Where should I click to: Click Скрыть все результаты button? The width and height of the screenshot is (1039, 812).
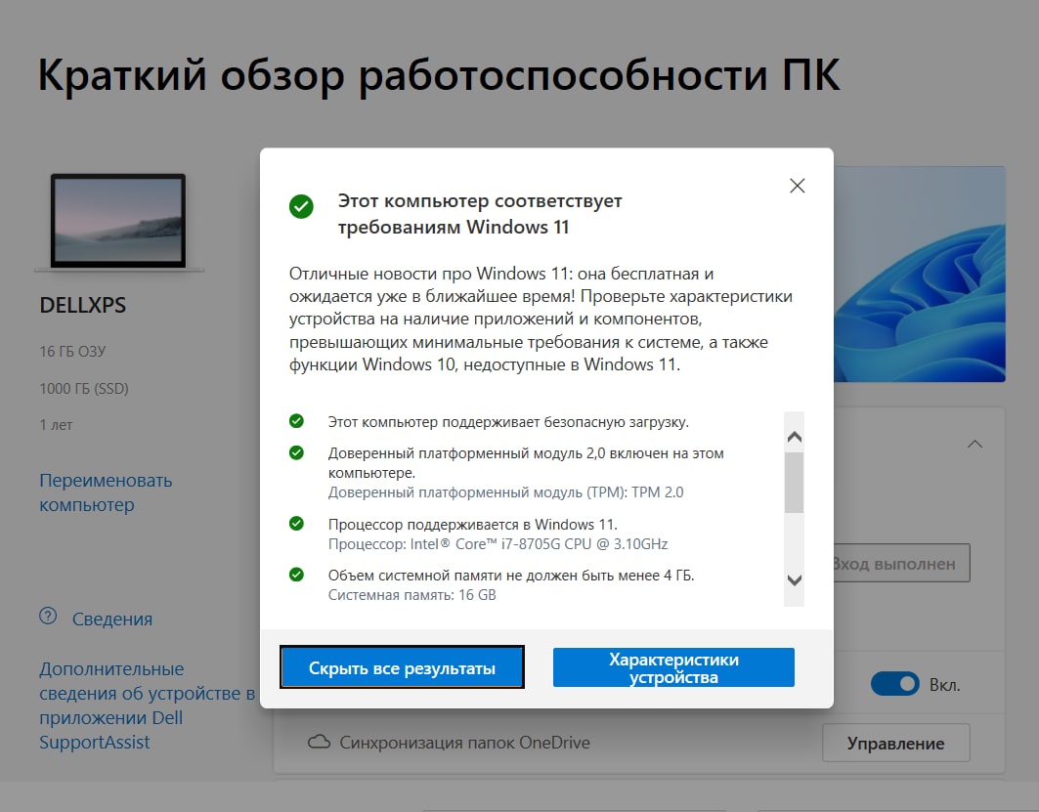(x=402, y=667)
